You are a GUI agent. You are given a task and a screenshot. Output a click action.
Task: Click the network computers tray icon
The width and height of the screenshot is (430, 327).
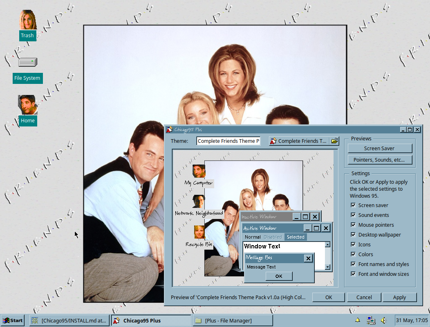[x=371, y=320]
